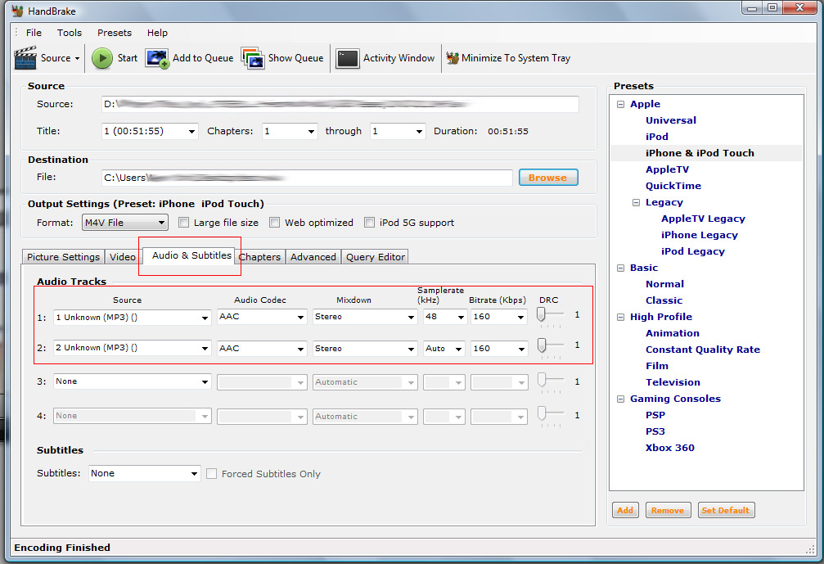Select the Universal preset
The width and height of the screenshot is (824, 564).
coord(670,120)
